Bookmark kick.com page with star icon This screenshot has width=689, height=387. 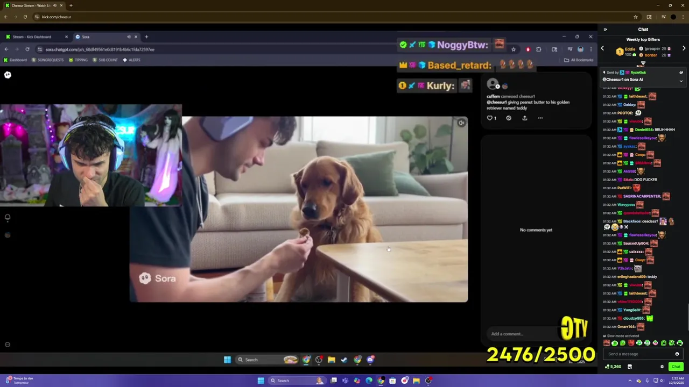pos(636,17)
